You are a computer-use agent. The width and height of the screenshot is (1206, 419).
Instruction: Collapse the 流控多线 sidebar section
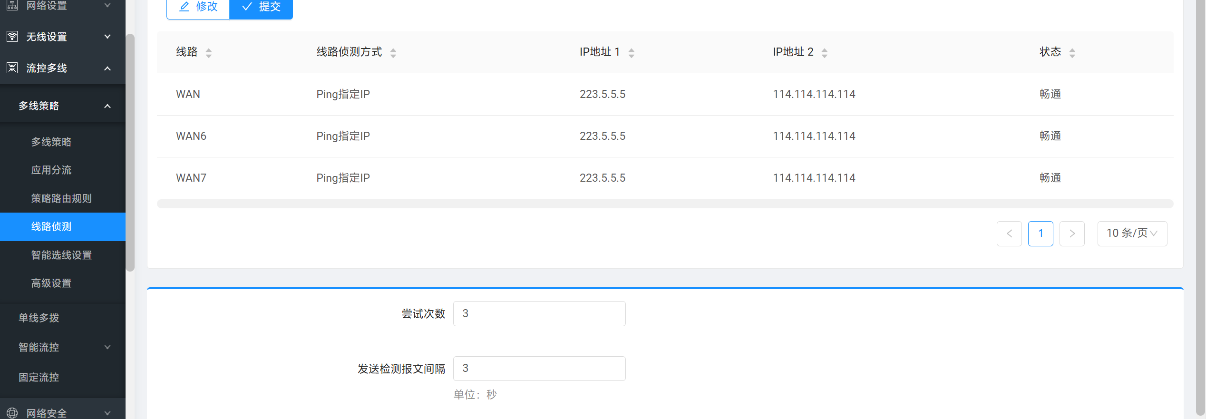[x=107, y=68]
